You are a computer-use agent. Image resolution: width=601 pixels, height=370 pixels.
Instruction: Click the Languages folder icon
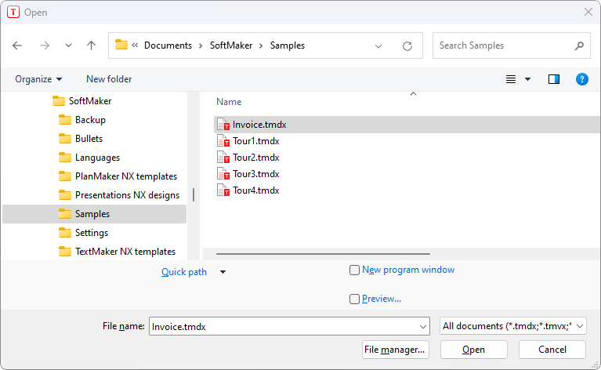(x=65, y=158)
